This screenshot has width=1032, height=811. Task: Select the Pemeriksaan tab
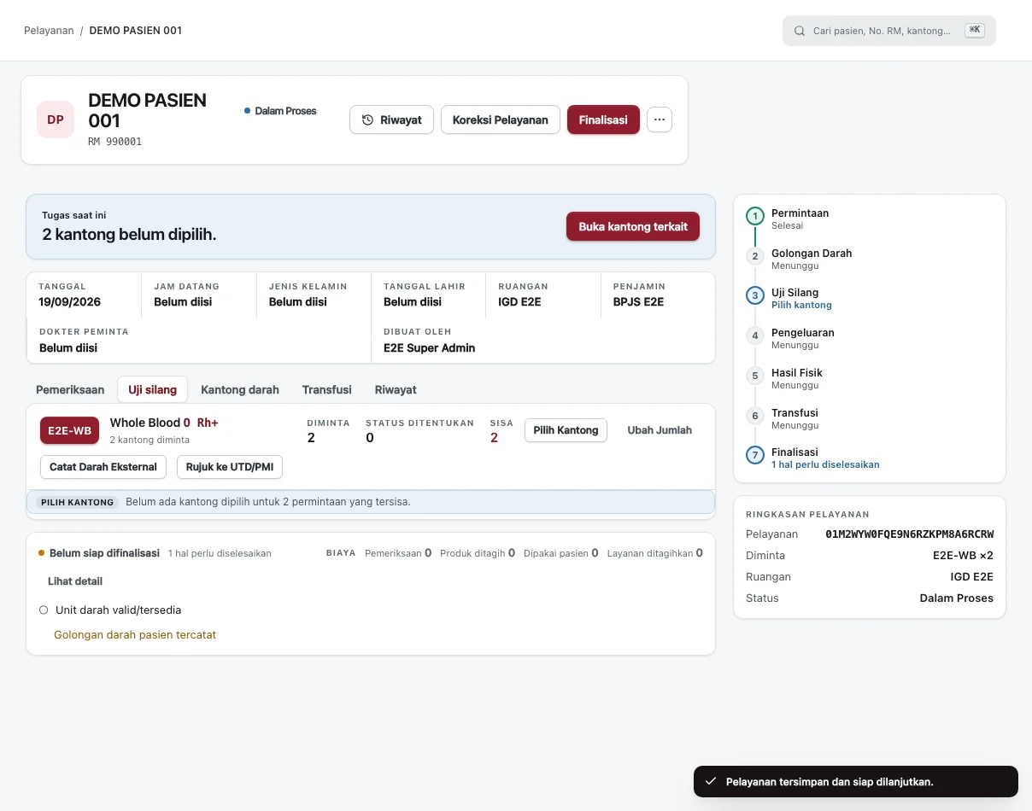pyautogui.click(x=70, y=389)
